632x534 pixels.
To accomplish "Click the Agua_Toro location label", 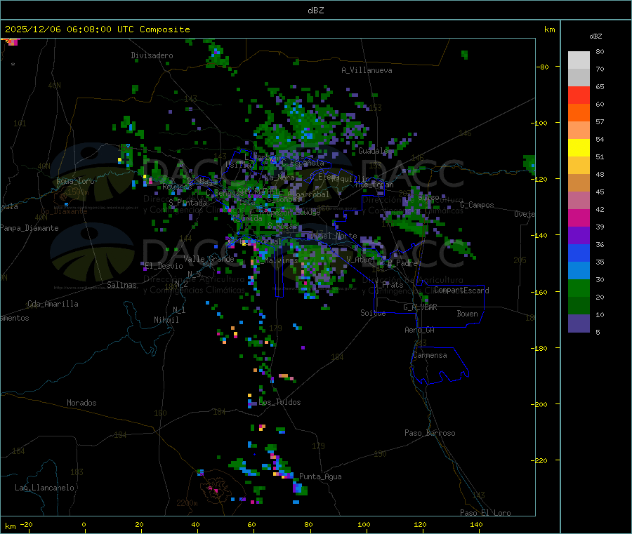I will point(75,181).
